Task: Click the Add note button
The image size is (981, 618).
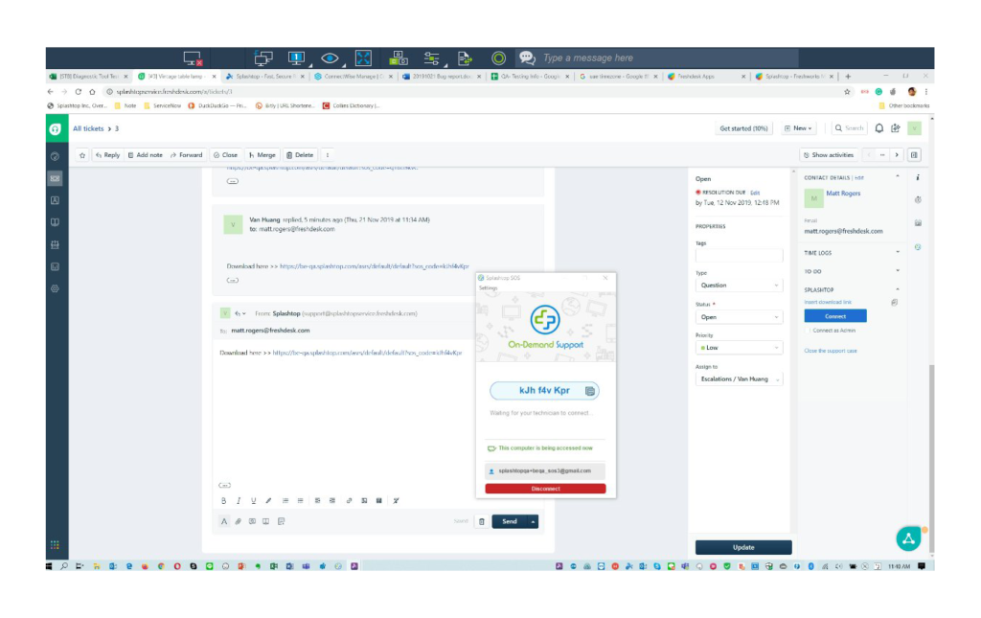Action: tap(146, 155)
